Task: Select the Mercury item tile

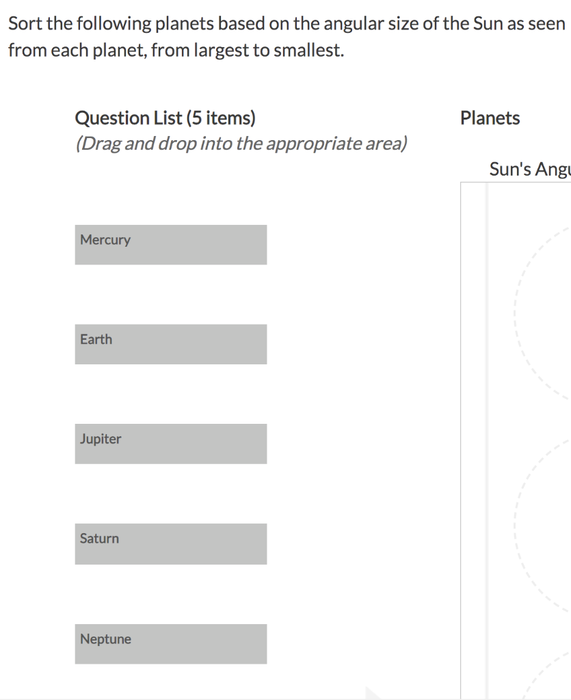Action: [x=170, y=245]
